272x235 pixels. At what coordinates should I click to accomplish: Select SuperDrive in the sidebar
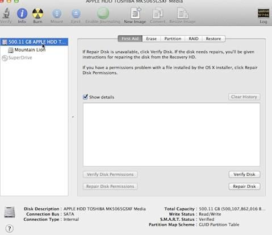(17, 57)
